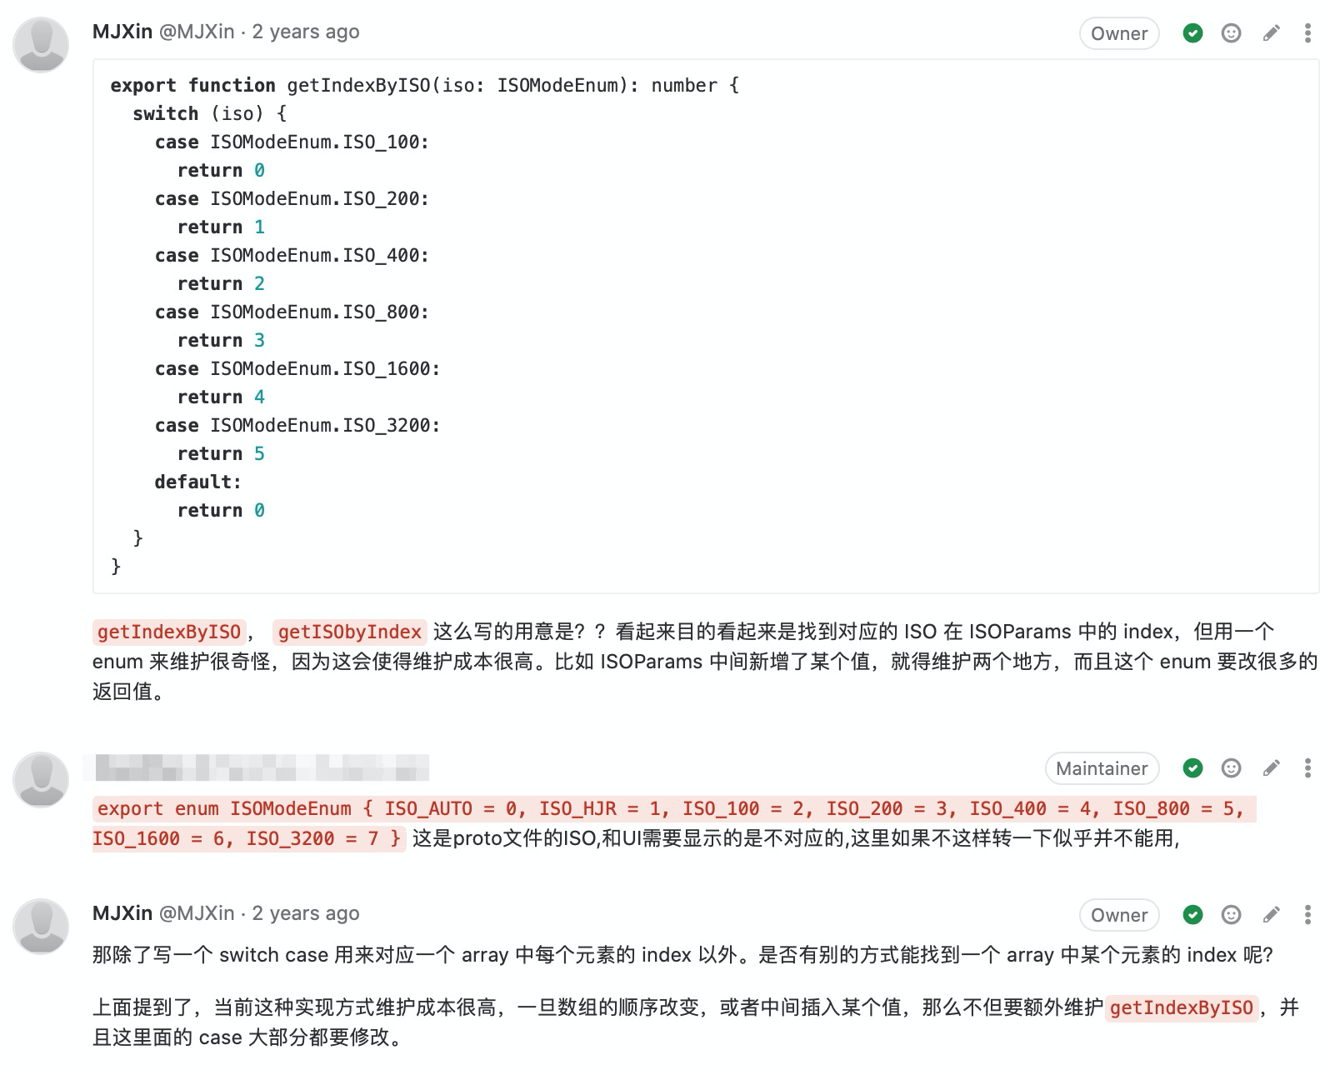Click the Maintainer role badge

point(1102,768)
